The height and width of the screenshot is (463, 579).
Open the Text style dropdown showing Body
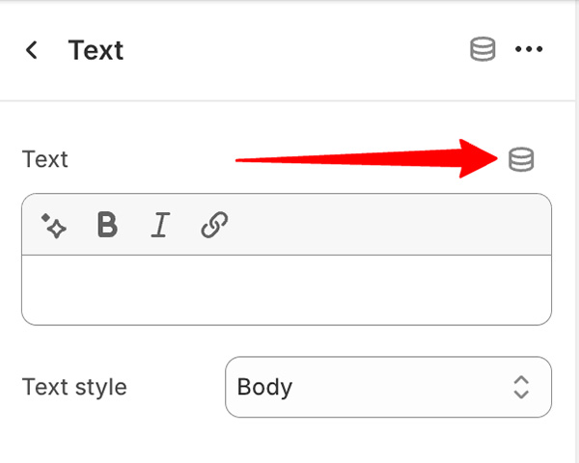[x=388, y=387]
